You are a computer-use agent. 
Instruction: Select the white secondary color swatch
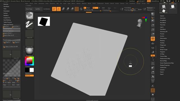[31, 70]
